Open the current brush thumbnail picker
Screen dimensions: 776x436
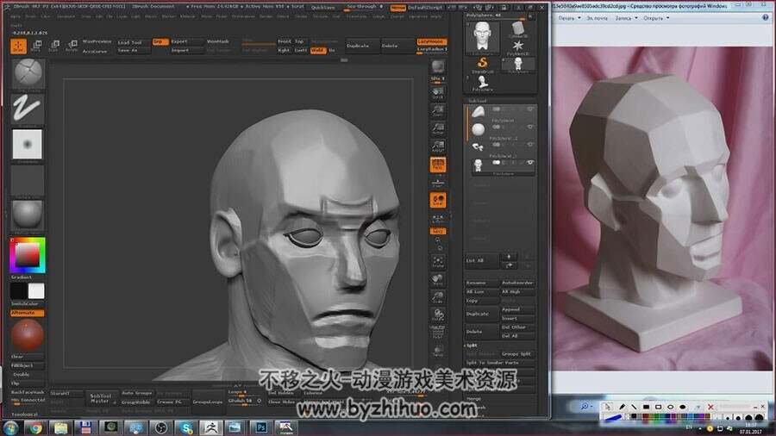[x=28, y=73]
